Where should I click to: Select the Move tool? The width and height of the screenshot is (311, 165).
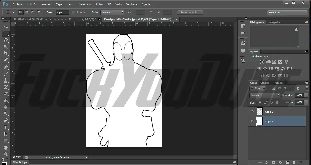6,27
